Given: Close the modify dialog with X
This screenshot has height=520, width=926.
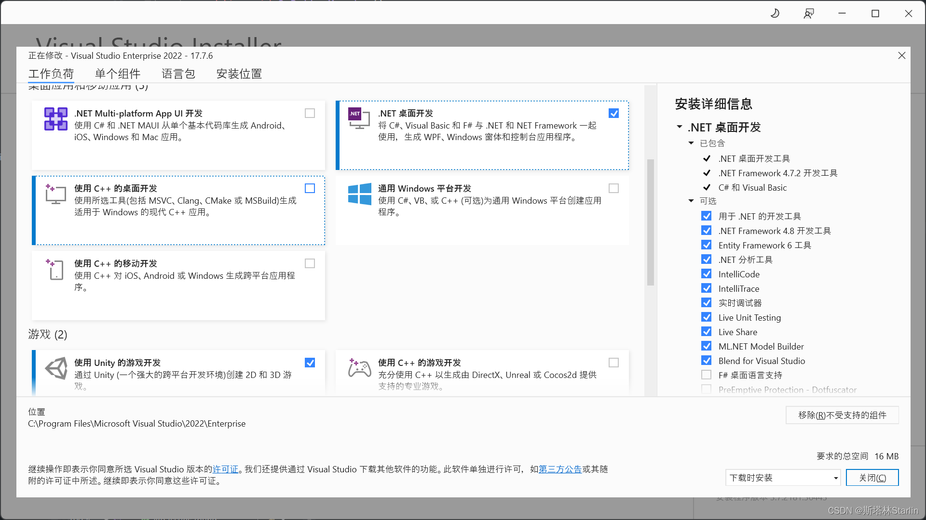Looking at the screenshot, I should pos(902,55).
